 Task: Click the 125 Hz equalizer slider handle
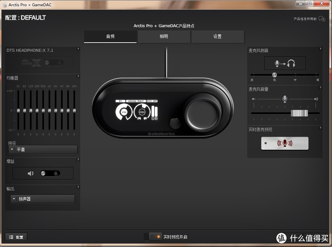(31, 111)
